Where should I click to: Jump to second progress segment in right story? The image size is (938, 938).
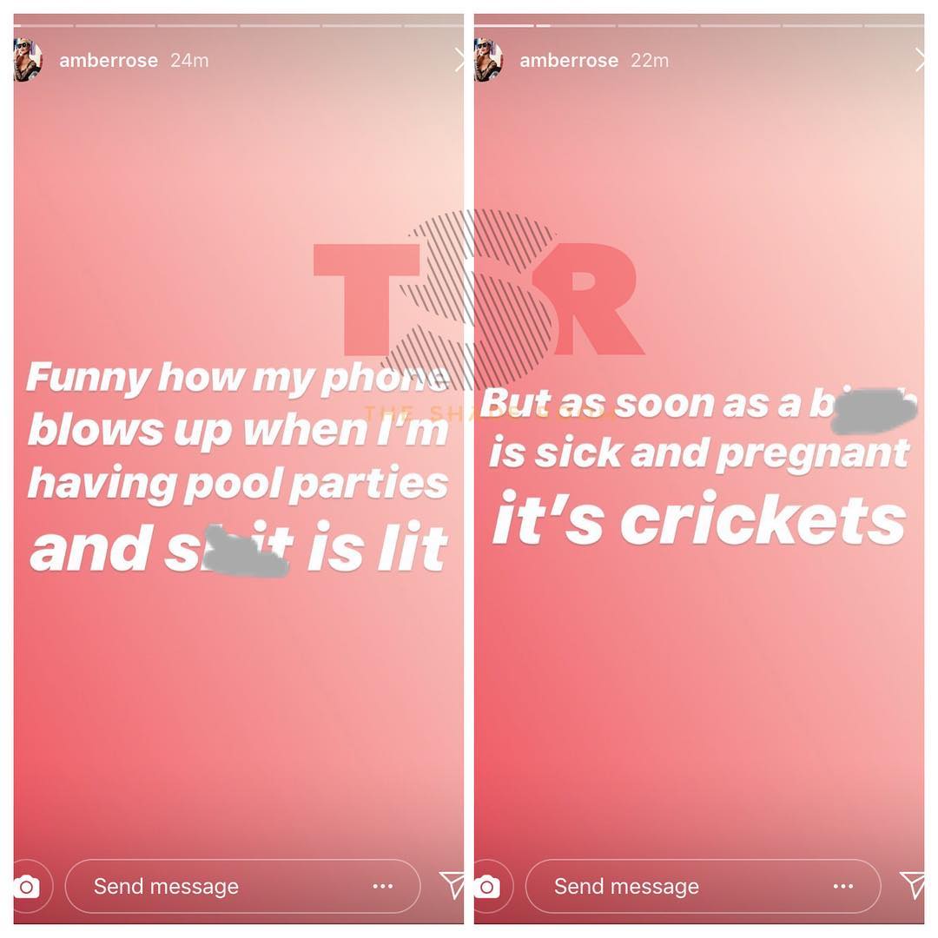point(576,26)
